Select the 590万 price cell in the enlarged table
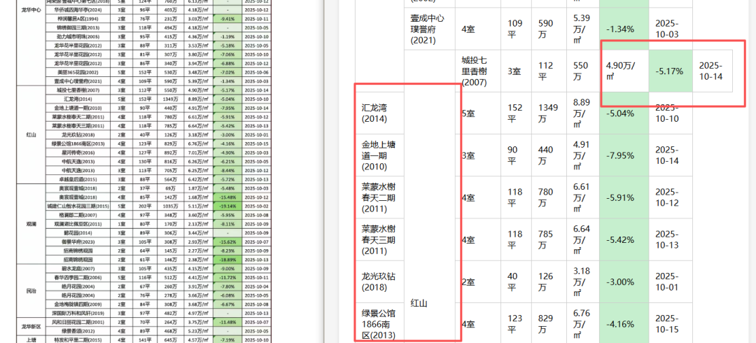This screenshot has height=343, width=756. [x=549, y=29]
